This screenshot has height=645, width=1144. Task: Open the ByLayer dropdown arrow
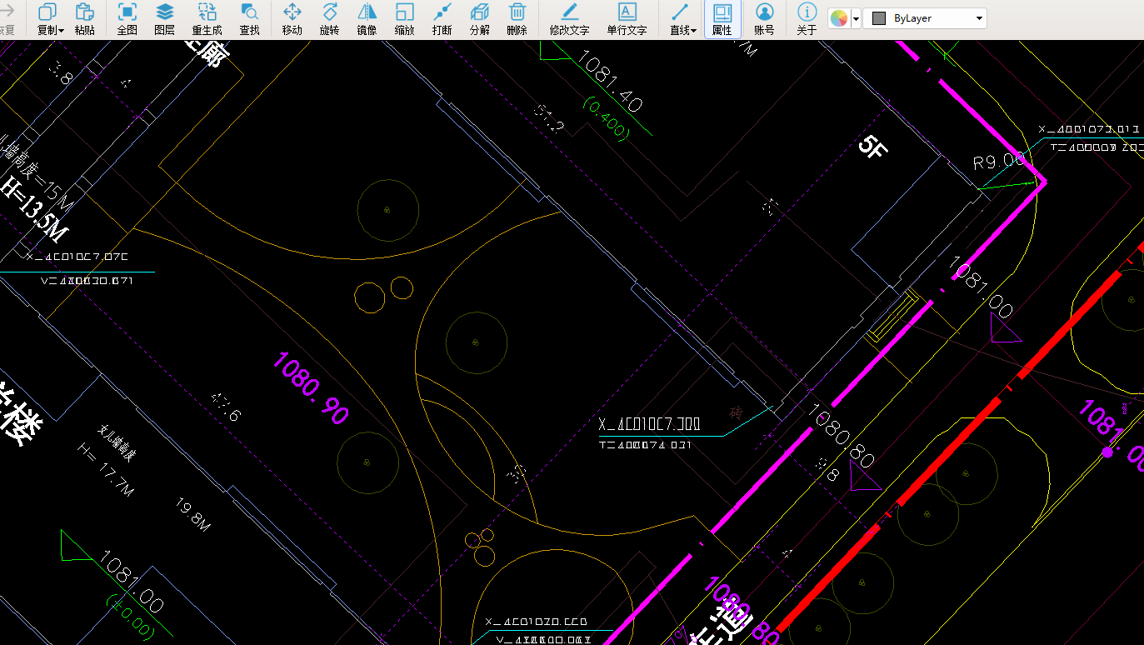click(x=979, y=18)
